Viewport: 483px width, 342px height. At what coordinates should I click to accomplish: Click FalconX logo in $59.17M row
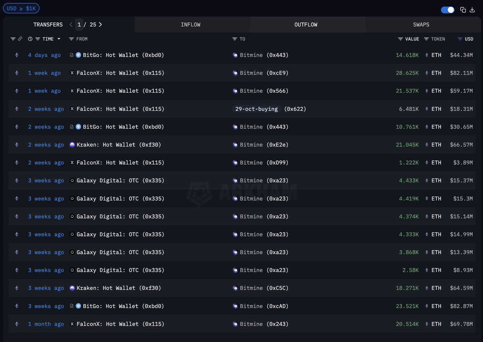[72, 91]
